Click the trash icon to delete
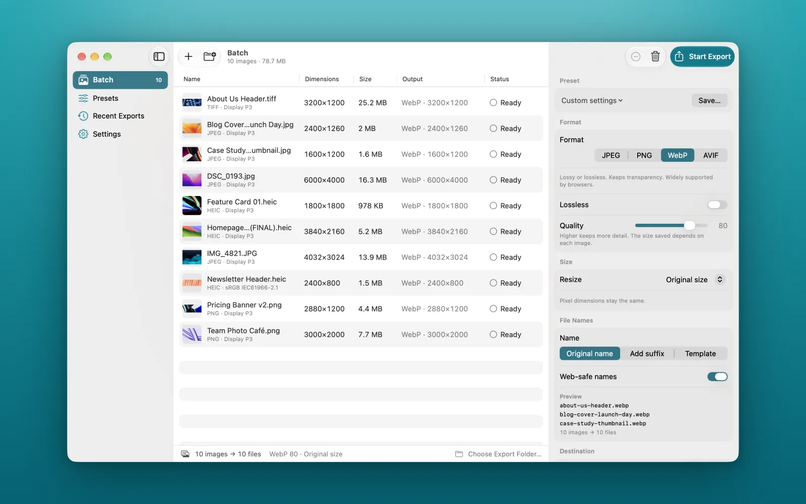 tap(655, 56)
